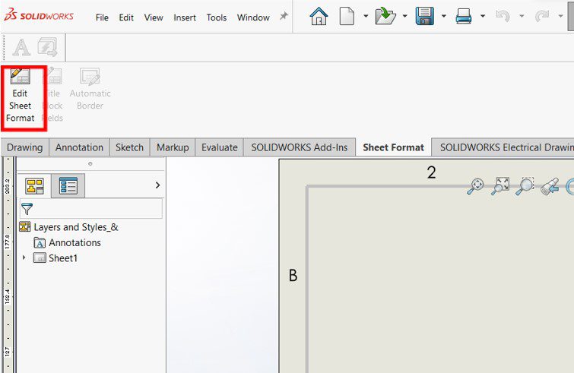The width and height of the screenshot is (574, 373).
Task: Expand the panel with the right chevron
Action: pyautogui.click(x=157, y=185)
